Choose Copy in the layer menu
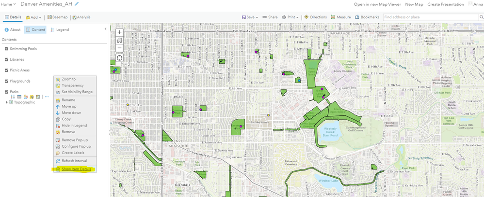 pos(66,119)
